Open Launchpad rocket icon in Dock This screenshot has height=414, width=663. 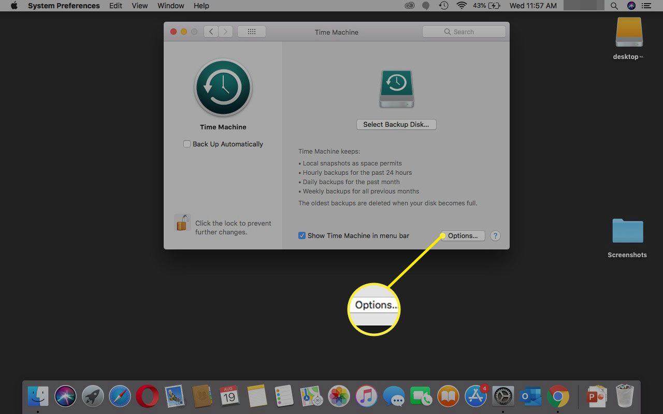pyautogui.click(x=93, y=396)
